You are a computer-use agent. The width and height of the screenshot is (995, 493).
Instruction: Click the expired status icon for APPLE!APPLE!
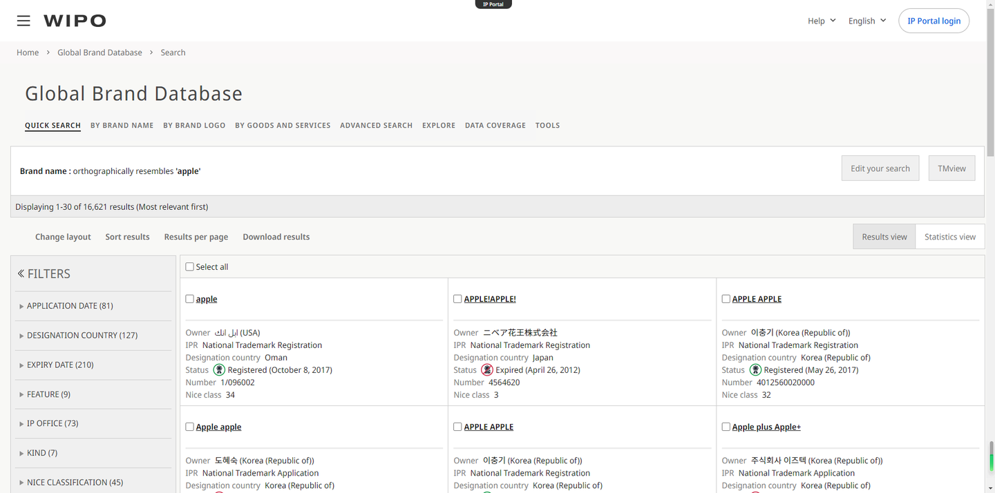point(487,370)
